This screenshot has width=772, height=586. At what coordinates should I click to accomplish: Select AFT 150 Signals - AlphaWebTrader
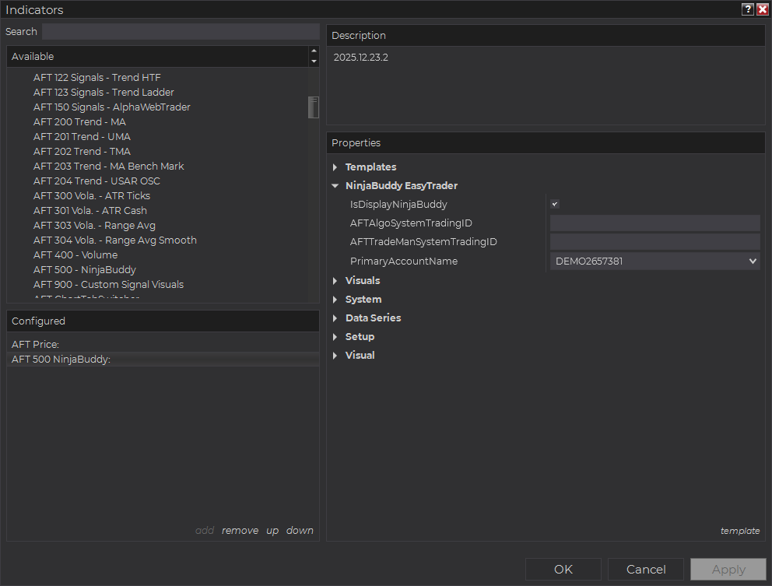[x=112, y=107]
